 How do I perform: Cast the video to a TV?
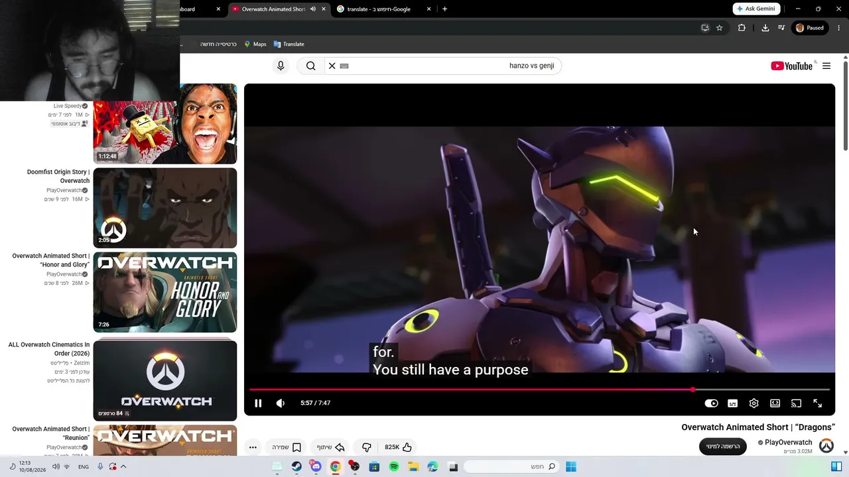coord(796,403)
